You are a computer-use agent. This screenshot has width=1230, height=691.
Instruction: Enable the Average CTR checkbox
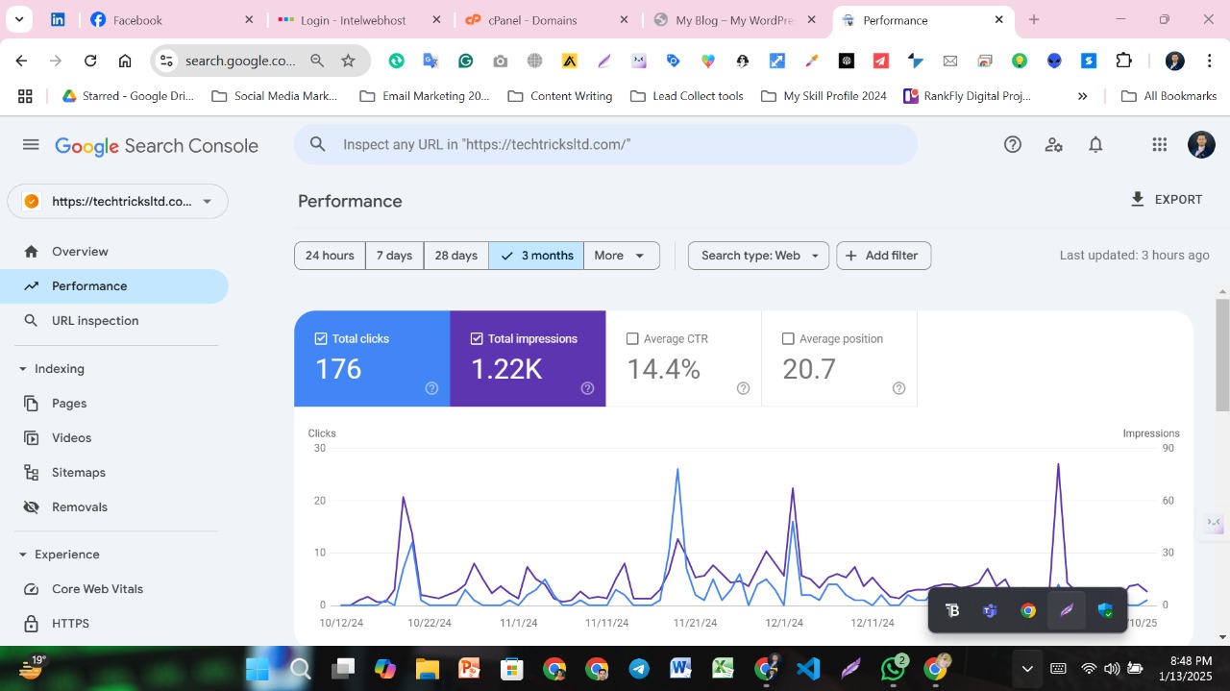pyautogui.click(x=632, y=338)
